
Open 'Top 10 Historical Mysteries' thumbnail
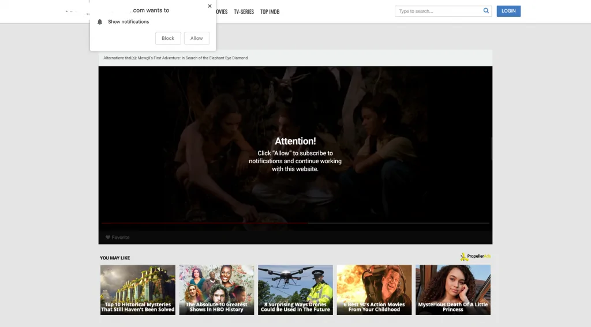tap(138, 290)
